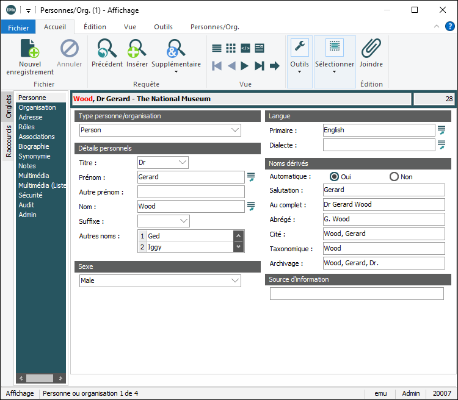Open the Biographie tab in the sidebar
Viewport: 458px width, 400px height.
(34, 146)
